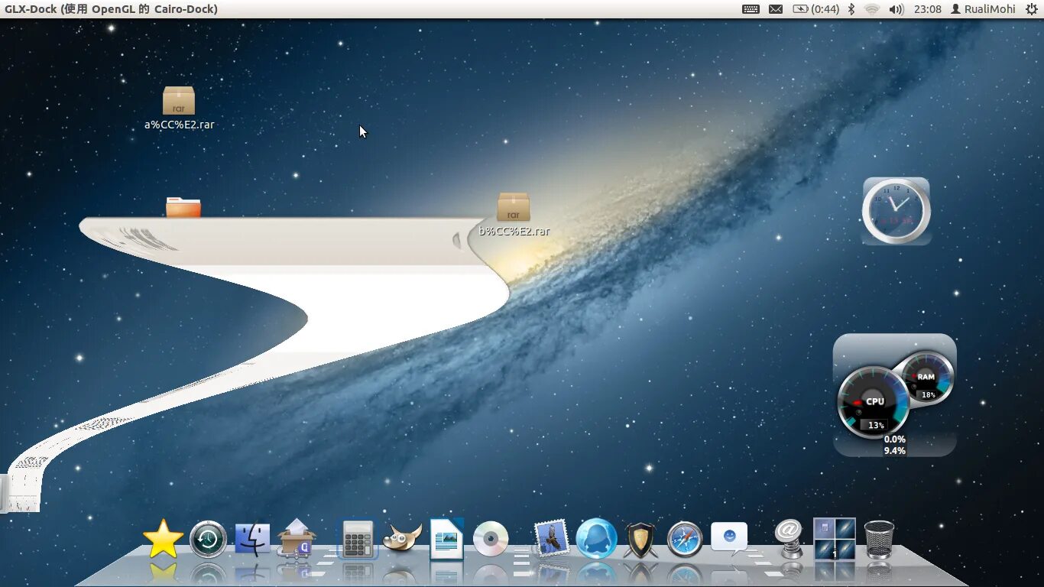Open the trash can in the dock
Image resolution: width=1044 pixels, height=587 pixels.
click(x=879, y=540)
